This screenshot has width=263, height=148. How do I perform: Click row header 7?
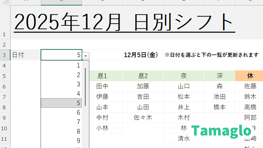[x=4, y=97]
